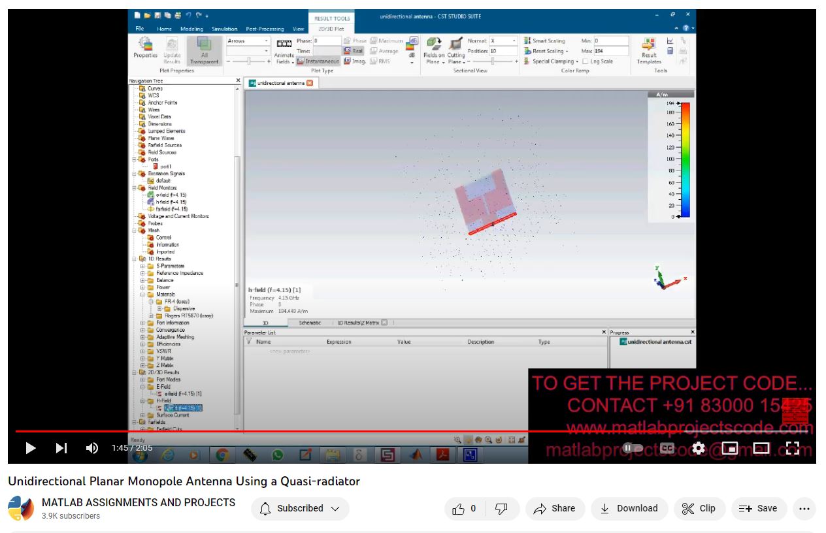Expand the S-Parameters folder
The image size is (826, 533).
click(x=143, y=266)
